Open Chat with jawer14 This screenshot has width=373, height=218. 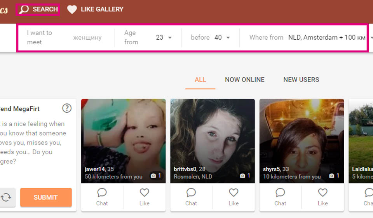(102, 197)
